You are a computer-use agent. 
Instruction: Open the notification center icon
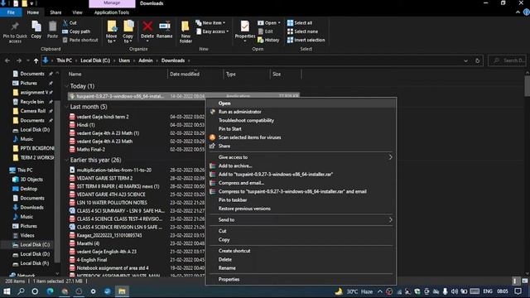[518, 291]
